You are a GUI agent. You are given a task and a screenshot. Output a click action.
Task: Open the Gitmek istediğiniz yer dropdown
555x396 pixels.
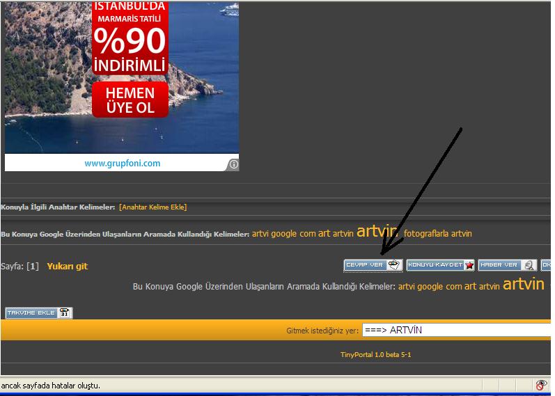[x=456, y=330]
